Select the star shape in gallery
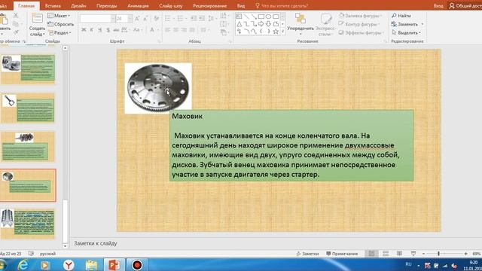The width and height of the screenshot is (482, 271). pyautogui.click(x=276, y=32)
